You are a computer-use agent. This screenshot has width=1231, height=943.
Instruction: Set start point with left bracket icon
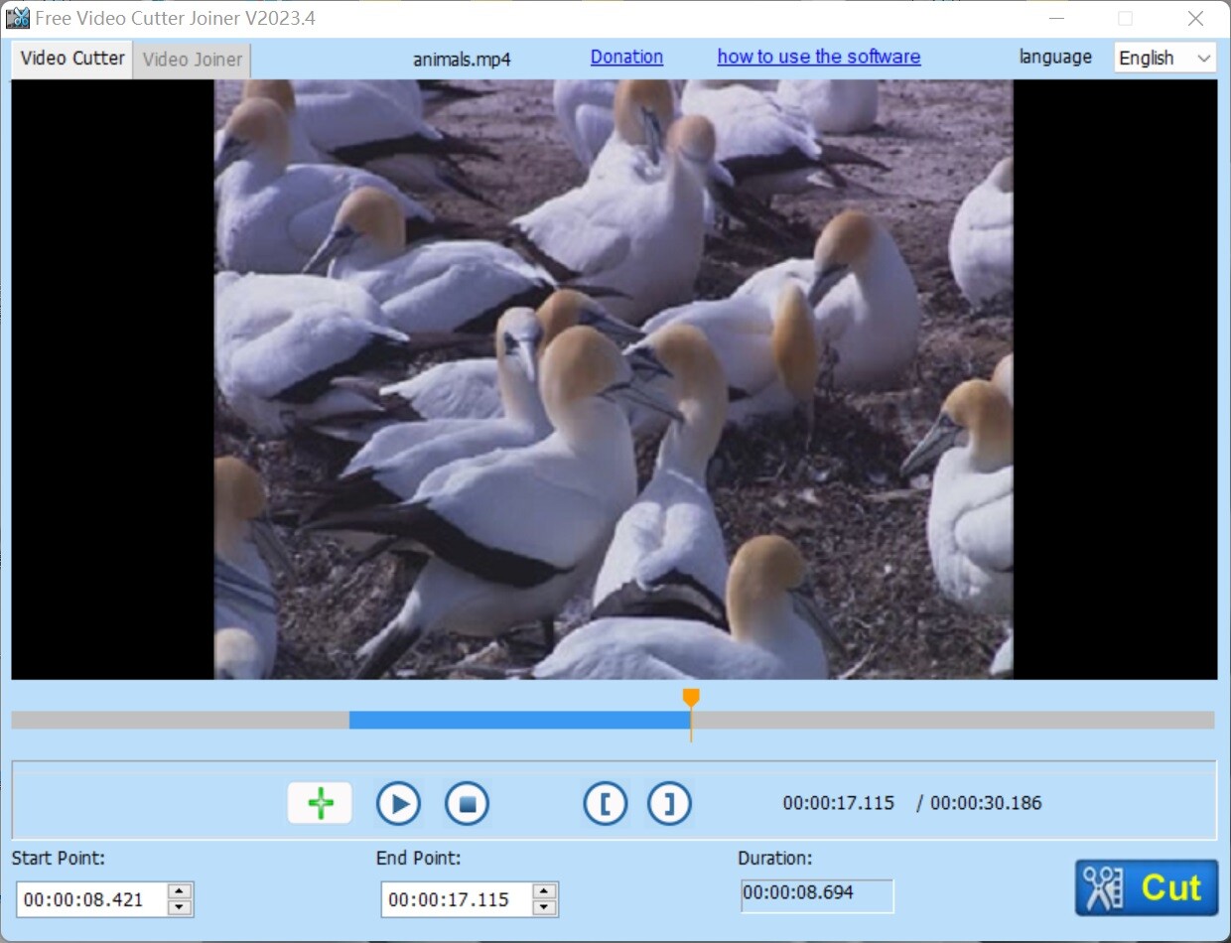[x=605, y=803]
